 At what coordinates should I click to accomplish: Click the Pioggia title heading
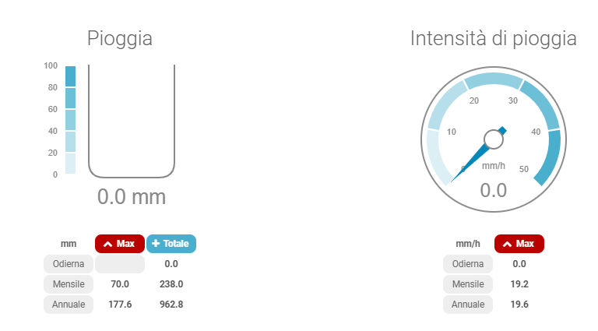(120, 38)
